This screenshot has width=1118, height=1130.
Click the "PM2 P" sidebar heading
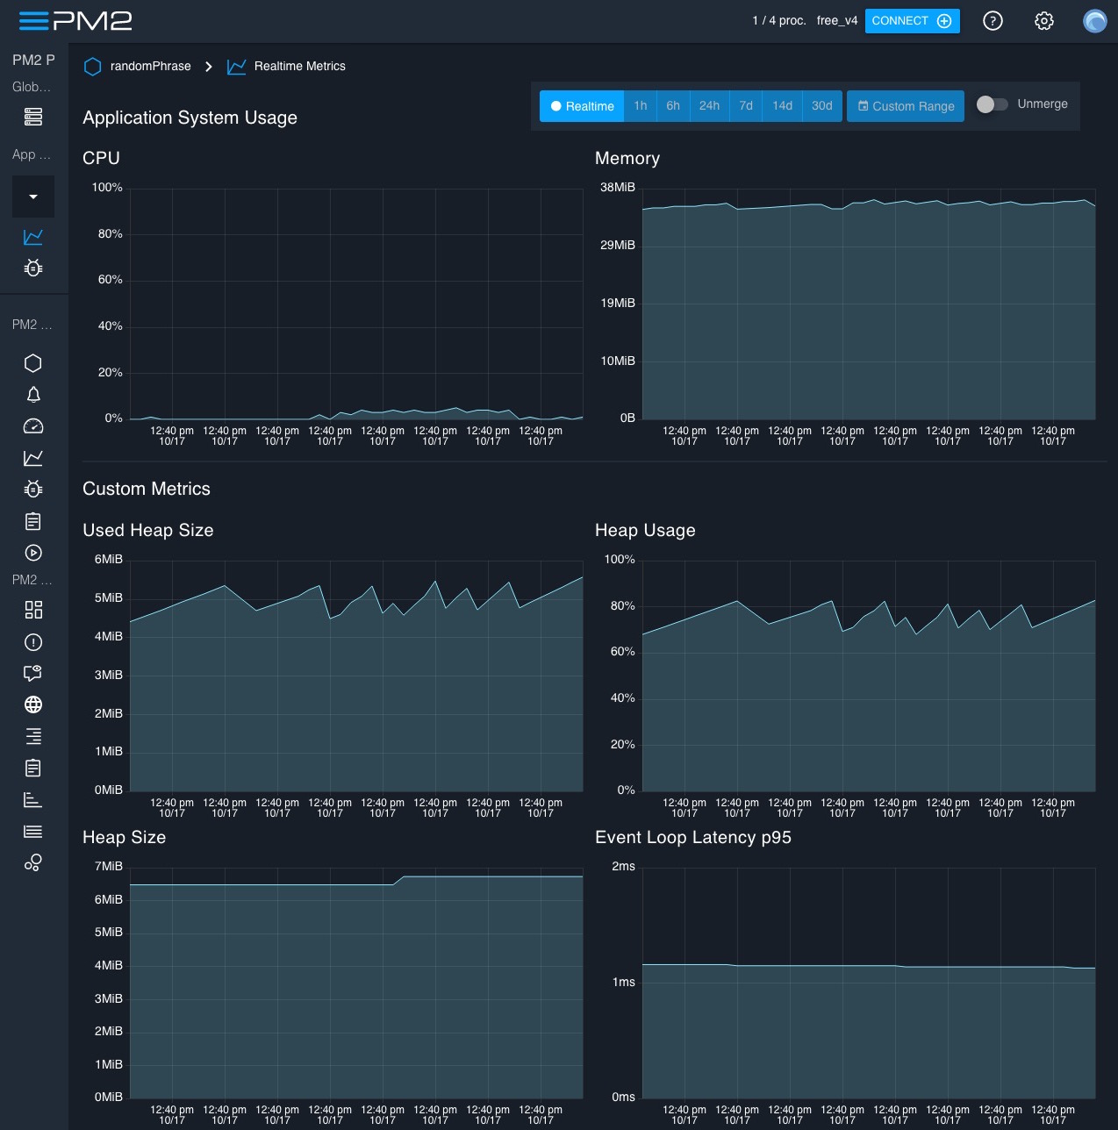click(x=33, y=60)
